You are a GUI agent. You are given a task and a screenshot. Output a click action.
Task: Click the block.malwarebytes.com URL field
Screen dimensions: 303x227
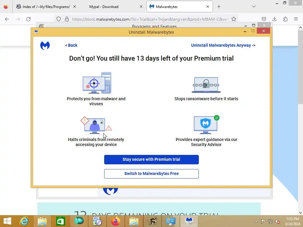click(x=150, y=19)
